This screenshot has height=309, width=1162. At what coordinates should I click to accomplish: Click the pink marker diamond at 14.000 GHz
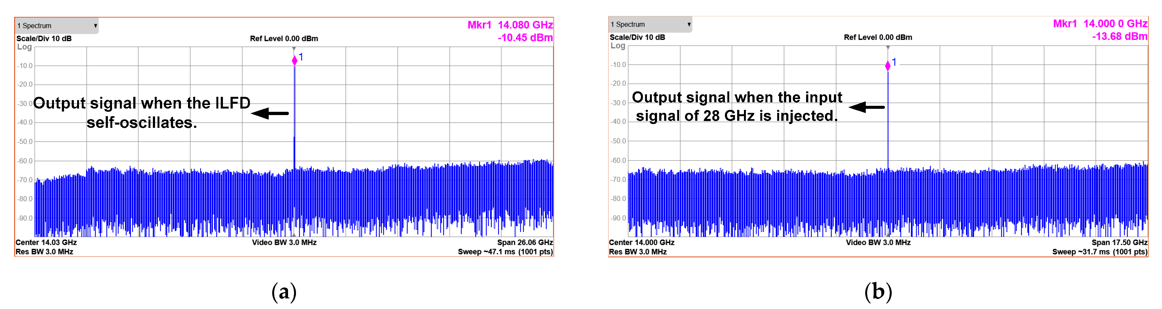click(888, 66)
